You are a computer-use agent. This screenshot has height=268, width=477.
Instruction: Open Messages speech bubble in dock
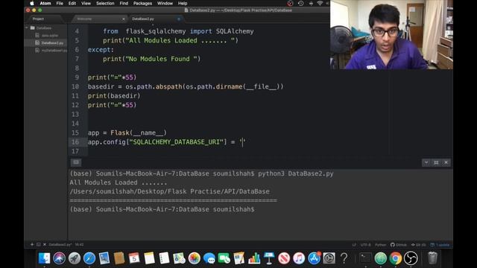click(209, 258)
